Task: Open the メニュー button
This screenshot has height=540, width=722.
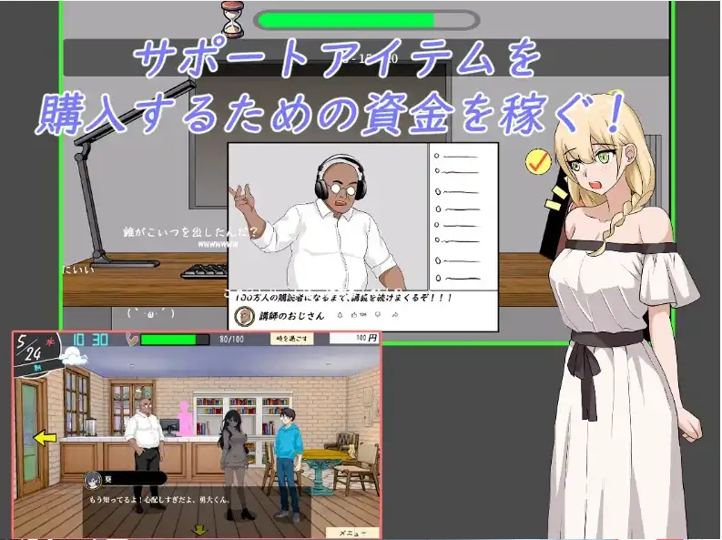Action: (351, 532)
